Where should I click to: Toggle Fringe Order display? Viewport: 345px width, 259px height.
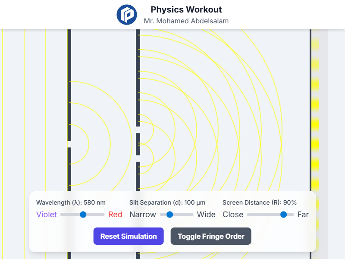point(211,236)
